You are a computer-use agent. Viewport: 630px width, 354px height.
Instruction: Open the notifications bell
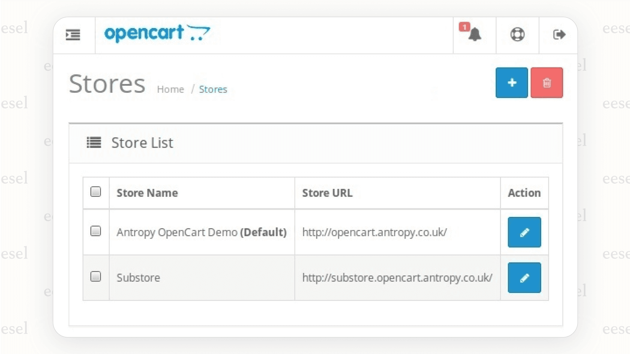tap(475, 35)
